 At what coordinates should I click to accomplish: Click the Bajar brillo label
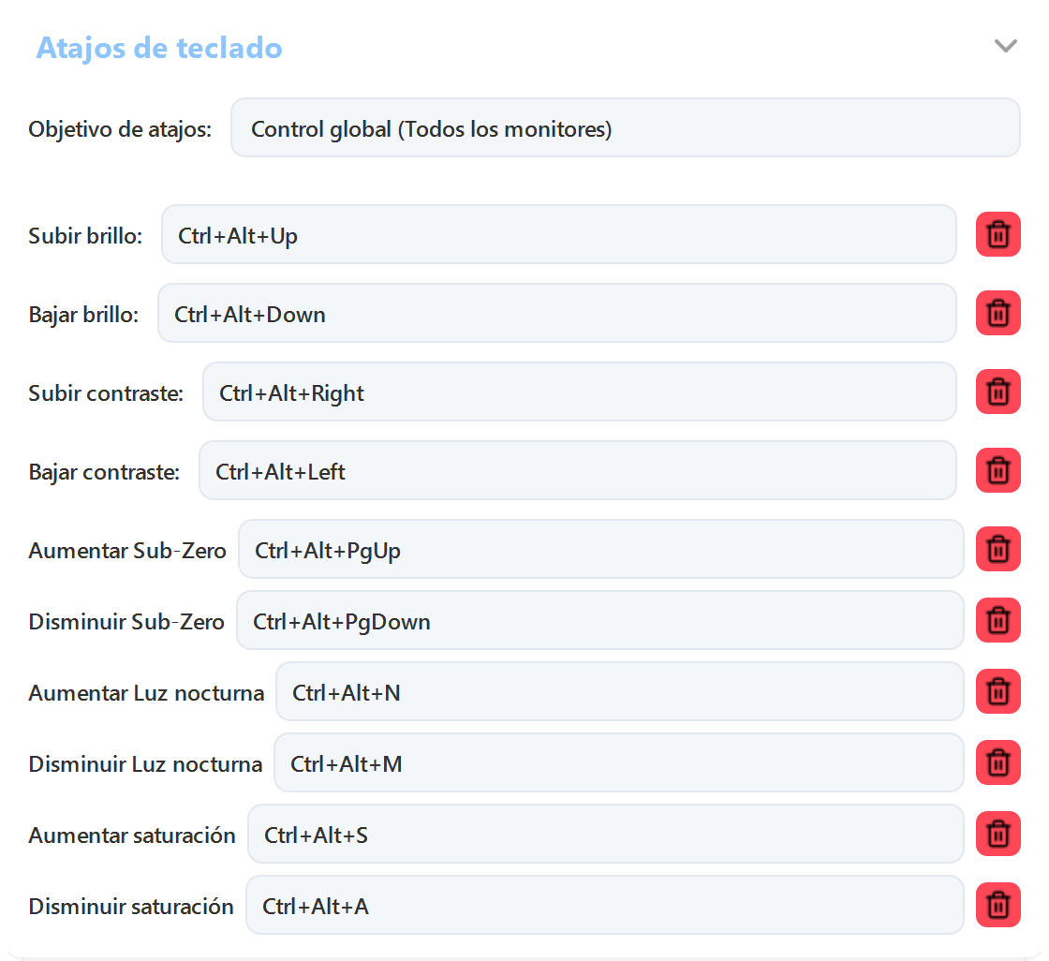click(83, 314)
